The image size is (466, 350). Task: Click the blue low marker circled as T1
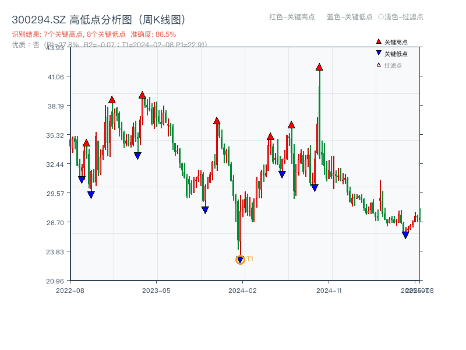240,260
